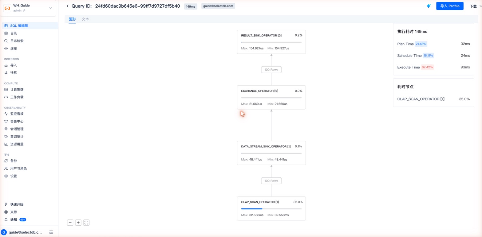Click the blue AI sparkle icon

point(429,6)
